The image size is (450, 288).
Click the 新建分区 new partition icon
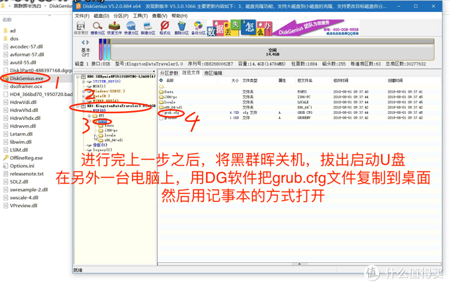click(148, 28)
